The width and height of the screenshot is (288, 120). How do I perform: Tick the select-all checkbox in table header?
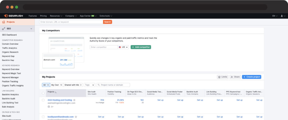pyautogui.click(x=43, y=93)
